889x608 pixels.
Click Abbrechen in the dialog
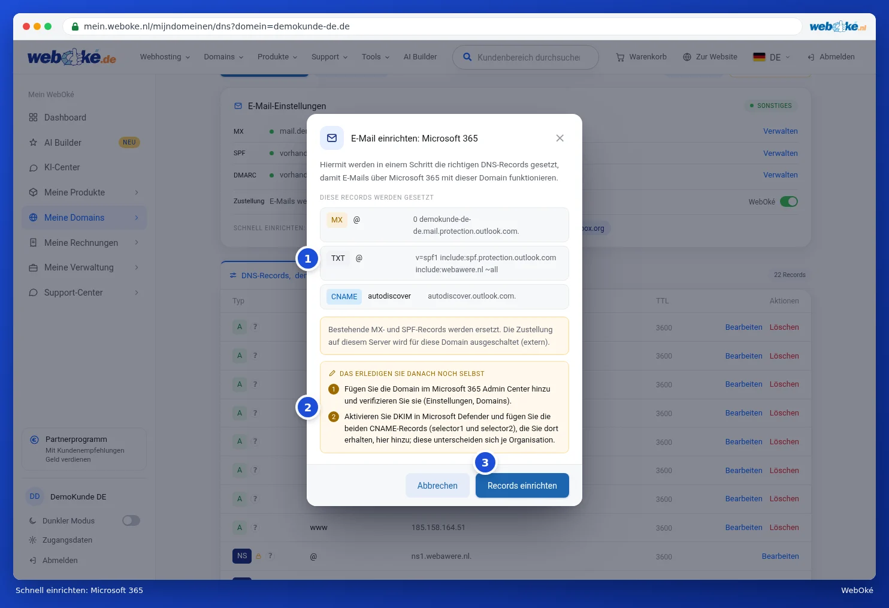tap(437, 486)
